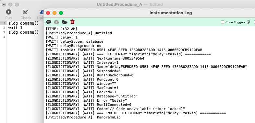
Task: Click the code line "wait 1"
Action: coord(16,28)
